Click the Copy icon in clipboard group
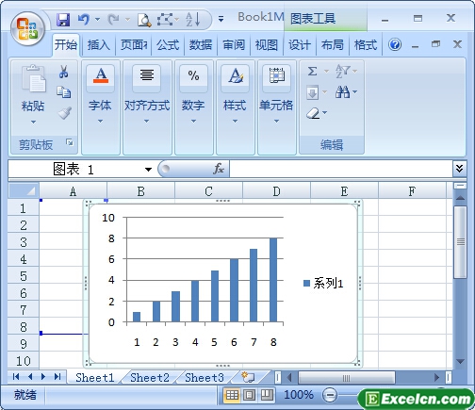Image resolution: width=475 pixels, height=410 pixels. point(64,92)
